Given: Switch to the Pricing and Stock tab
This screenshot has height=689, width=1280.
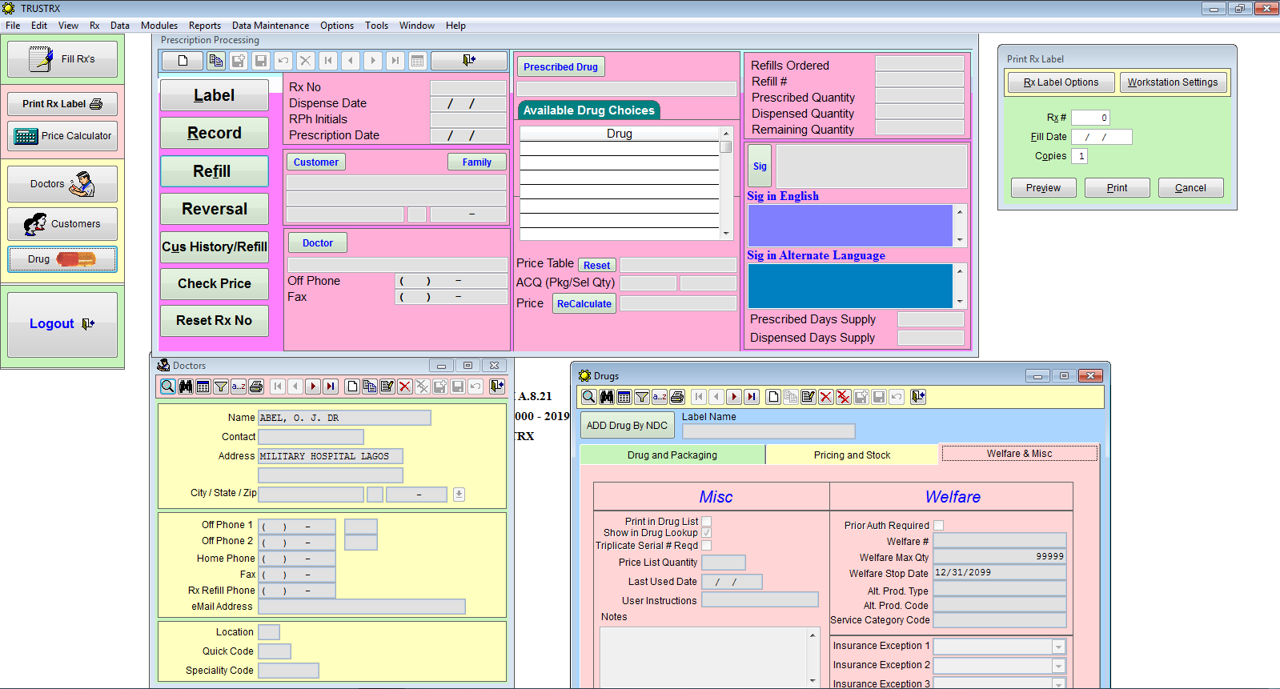Looking at the screenshot, I should pos(852,455).
